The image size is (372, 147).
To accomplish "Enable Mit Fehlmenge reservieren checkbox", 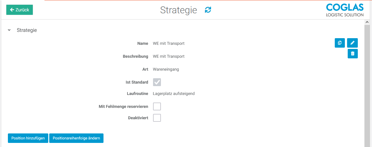I will tap(157, 106).
